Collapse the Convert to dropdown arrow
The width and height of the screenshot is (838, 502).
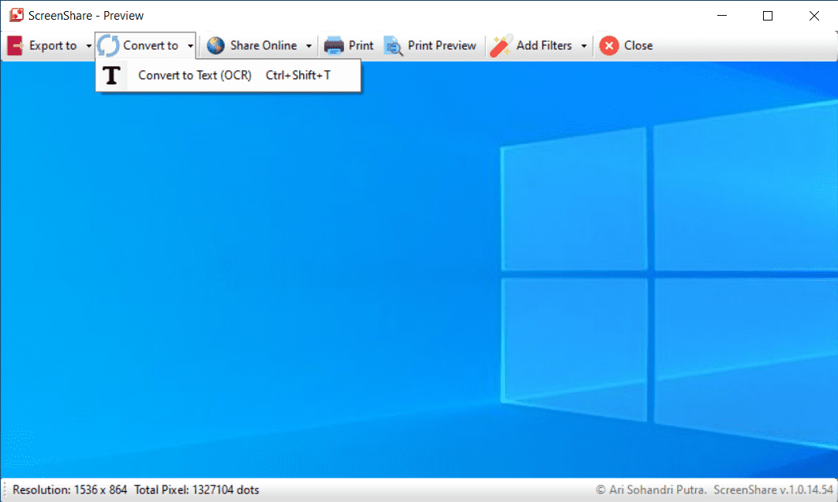click(190, 46)
